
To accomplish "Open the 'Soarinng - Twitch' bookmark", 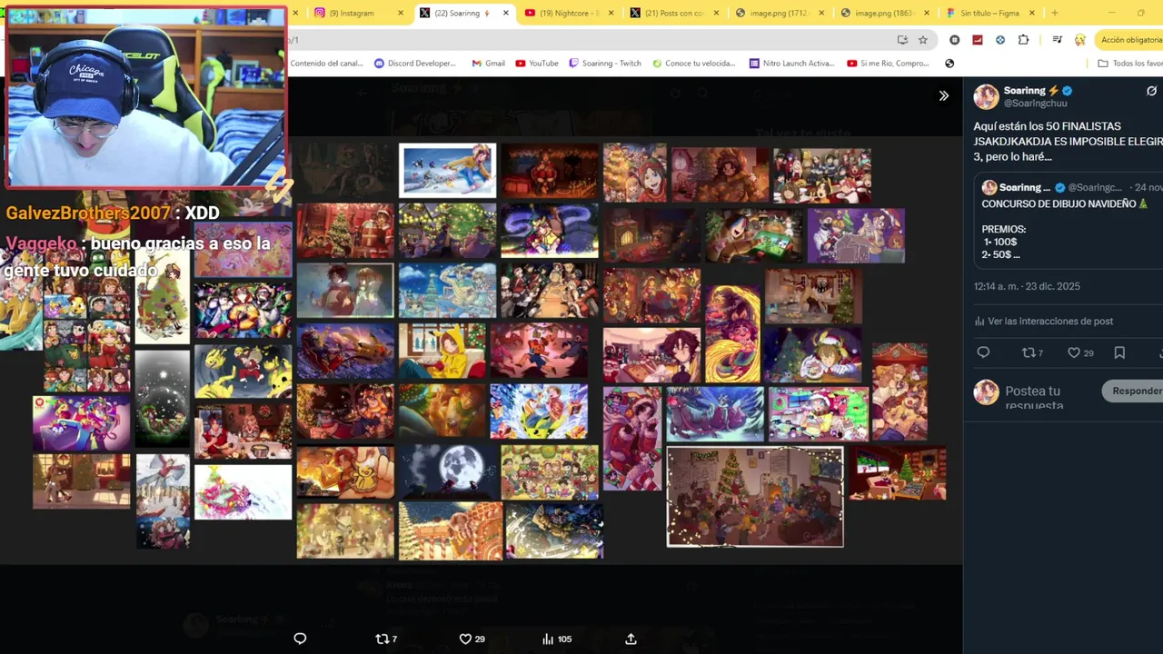I will pyautogui.click(x=605, y=64).
